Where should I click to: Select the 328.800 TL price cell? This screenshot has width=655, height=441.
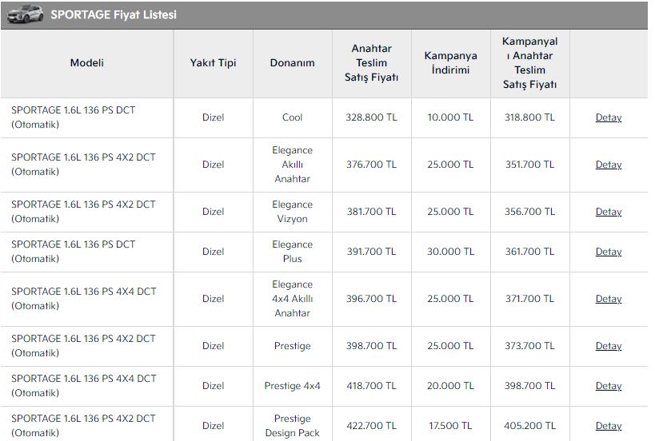371,117
